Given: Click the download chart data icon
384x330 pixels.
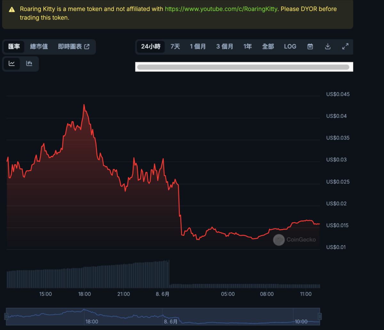Looking at the screenshot, I should coord(327,47).
